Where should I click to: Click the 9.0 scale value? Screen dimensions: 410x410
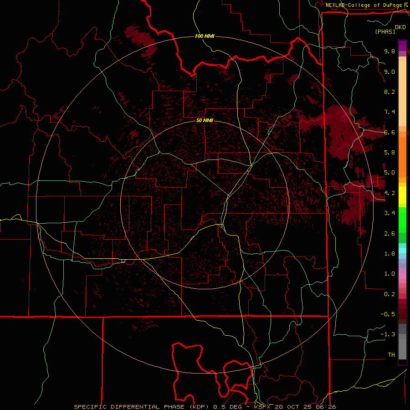pos(389,72)
